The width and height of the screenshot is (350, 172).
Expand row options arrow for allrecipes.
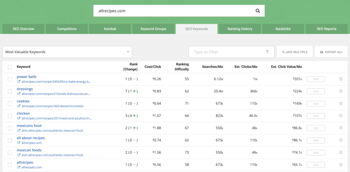(x=341, y=164)
